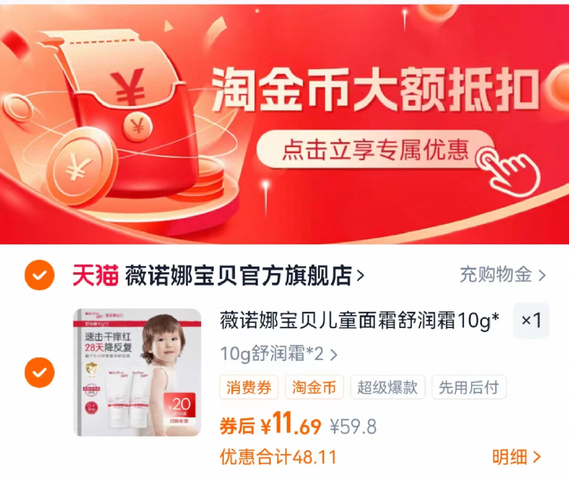This screenshot has height=478, width=569.
Task: Click 点击立享专属优惠 banner button
Action: point(374,149)
